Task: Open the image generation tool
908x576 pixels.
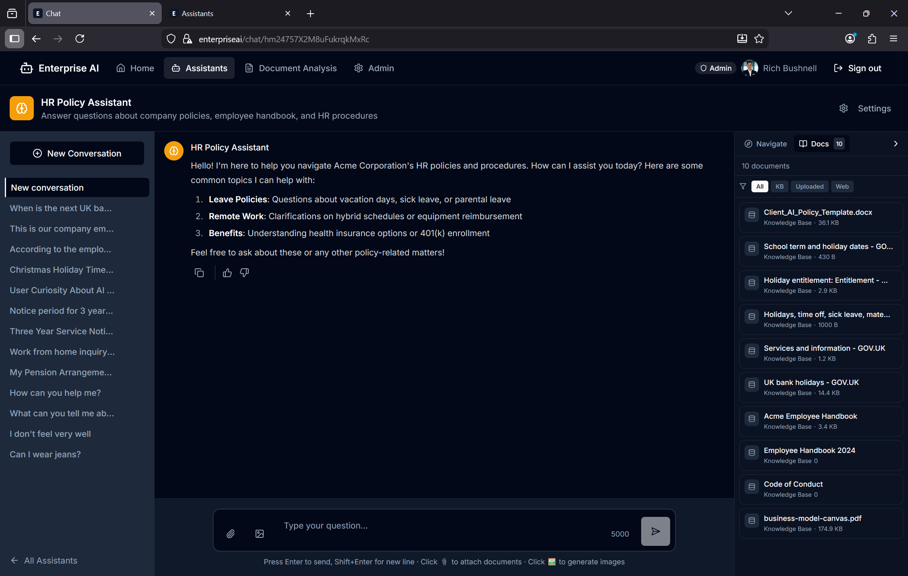Action: tap(260, 534)
